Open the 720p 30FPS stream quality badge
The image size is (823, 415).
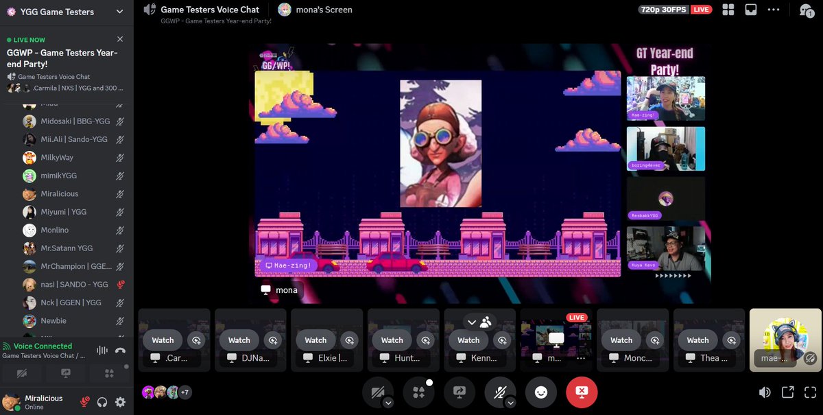click(665, 10)
